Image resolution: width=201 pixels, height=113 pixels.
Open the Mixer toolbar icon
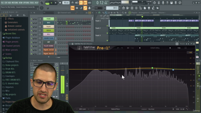tap(136, 8)
